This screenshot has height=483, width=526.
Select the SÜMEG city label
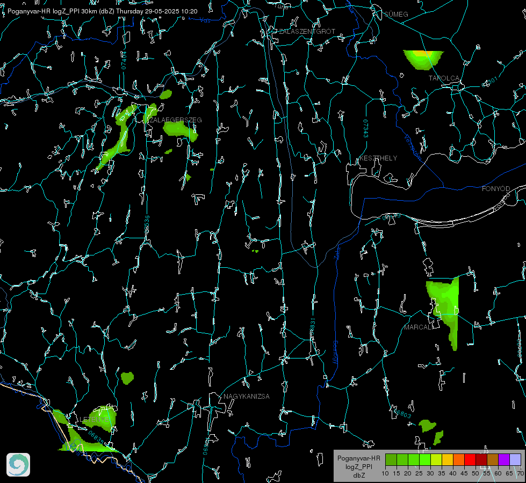click(396, 14)
